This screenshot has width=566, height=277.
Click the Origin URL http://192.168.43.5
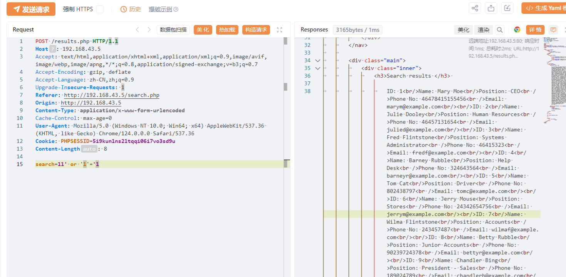click(91, 103)
